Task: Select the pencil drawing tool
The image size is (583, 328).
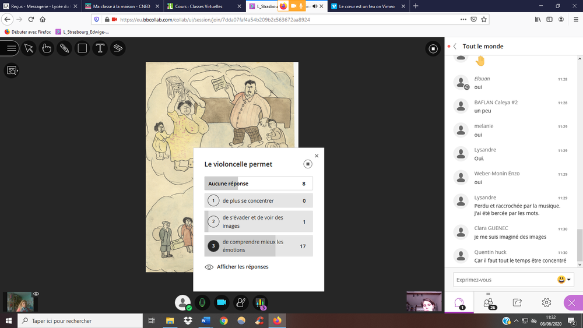Action: (64, 48)
